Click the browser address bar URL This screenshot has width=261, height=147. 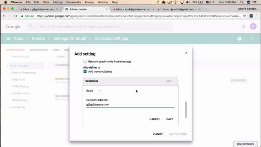pyautogui.click(x=138, y=16)
